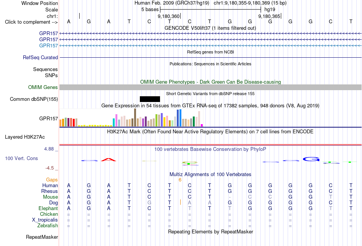The height and width of the screenshot is (246, 362).
Task: Open 100 vertebrates Basewise Conservation PhyloP title
Action: [210, 149]
